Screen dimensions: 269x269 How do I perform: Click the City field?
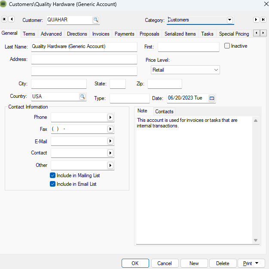pyautogui.click(x=59, y=84)
